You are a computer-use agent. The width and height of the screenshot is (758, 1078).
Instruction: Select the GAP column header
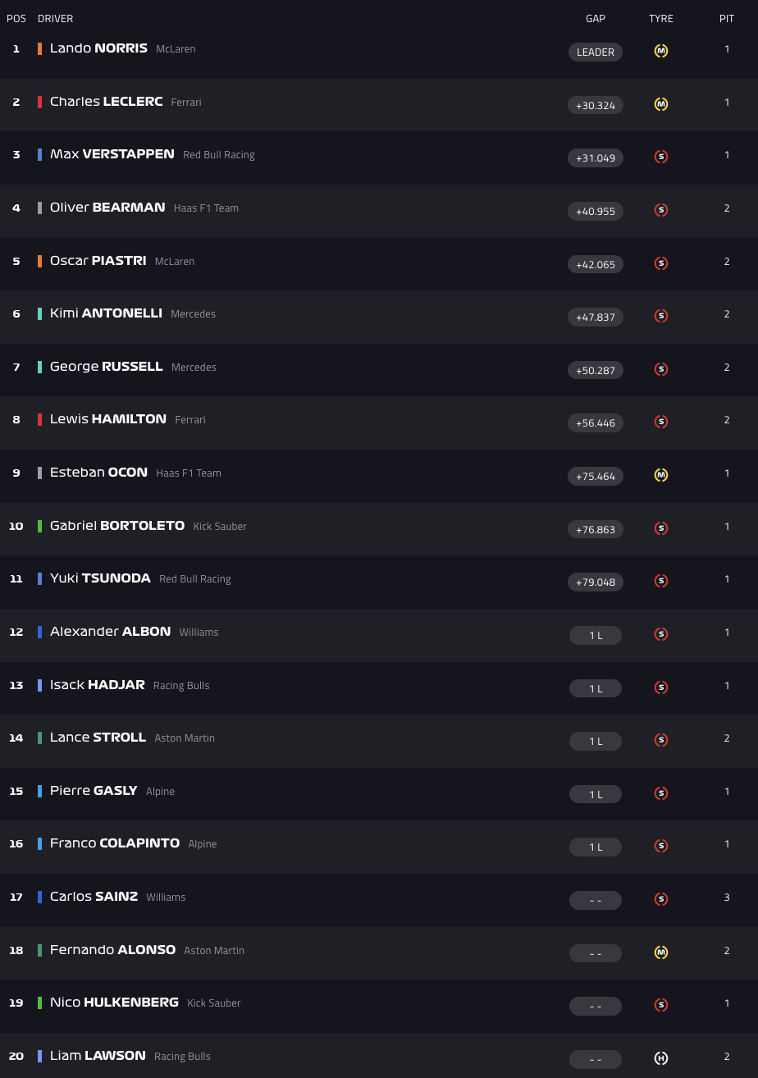(596, 19)
